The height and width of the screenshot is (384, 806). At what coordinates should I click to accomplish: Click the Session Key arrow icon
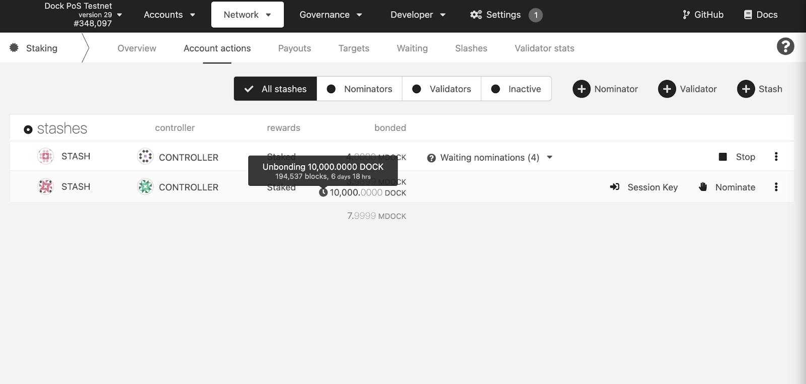pyautogui.click(x=615, y=187)
